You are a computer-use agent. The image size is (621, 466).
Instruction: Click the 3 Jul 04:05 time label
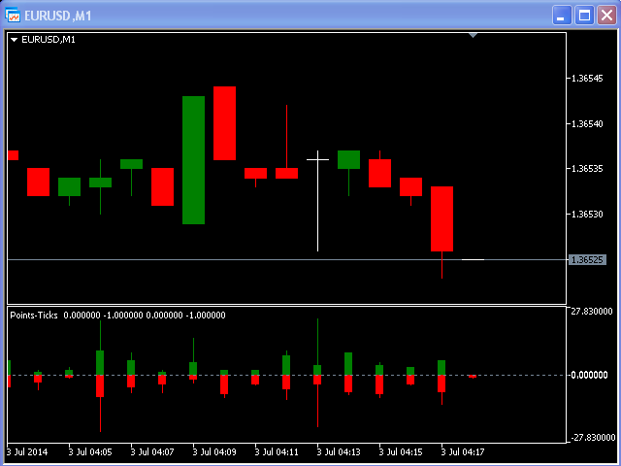90,452
